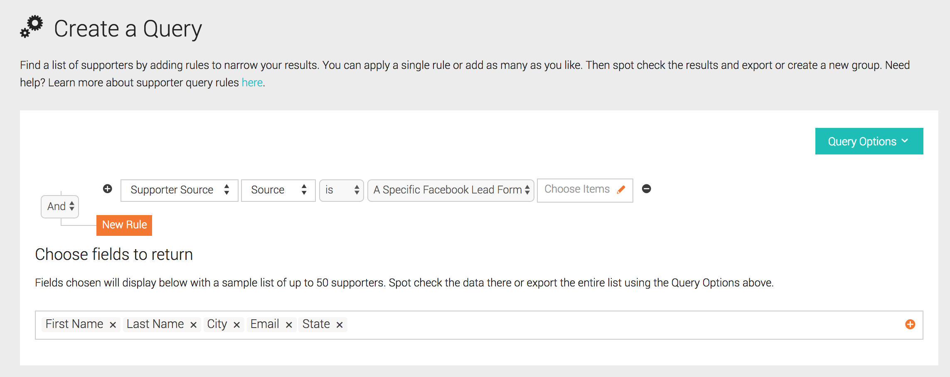Click the Query Options chevron arrow
This screenshot has width=950, height=377.
[905, 141]
